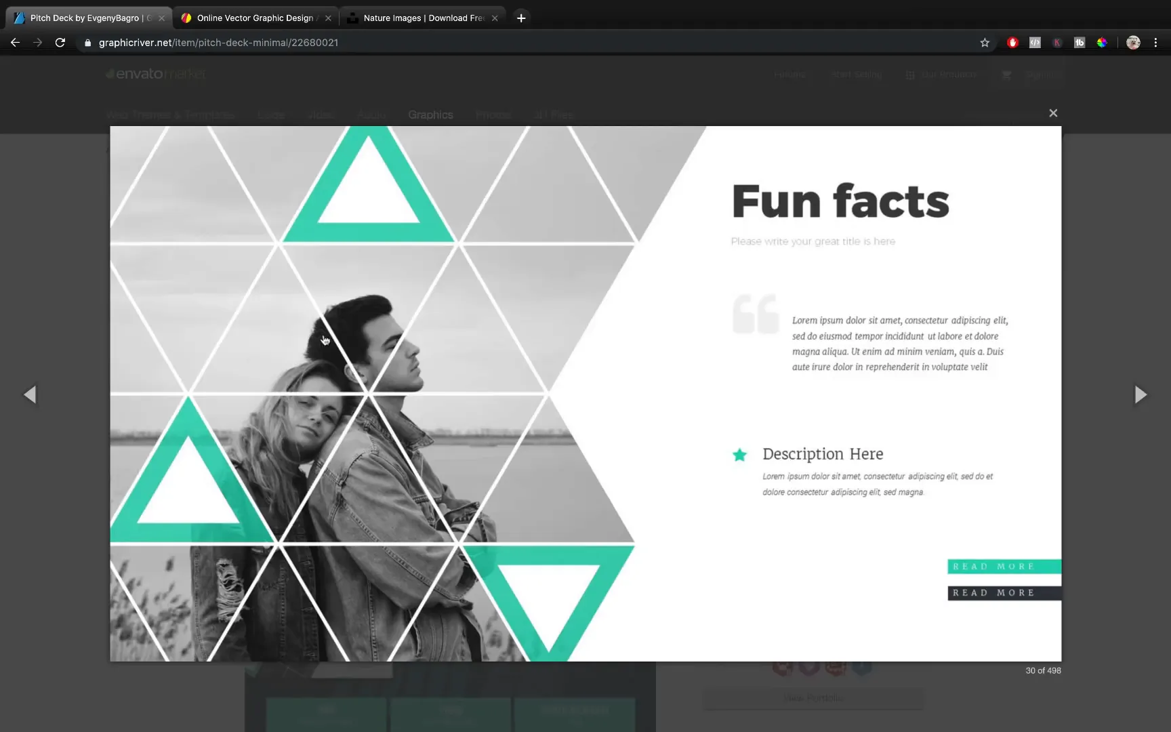Viewport: 1171px width, 732px height.
Task: Open the Chrome profile avatar
Action: coord(1133,42)
